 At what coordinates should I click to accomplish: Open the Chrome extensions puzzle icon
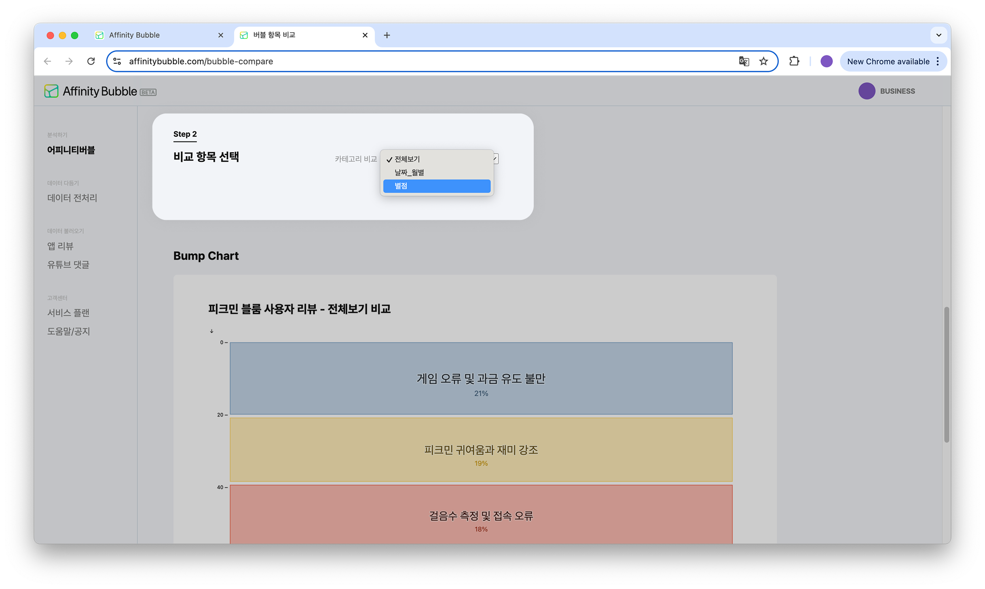794,61
